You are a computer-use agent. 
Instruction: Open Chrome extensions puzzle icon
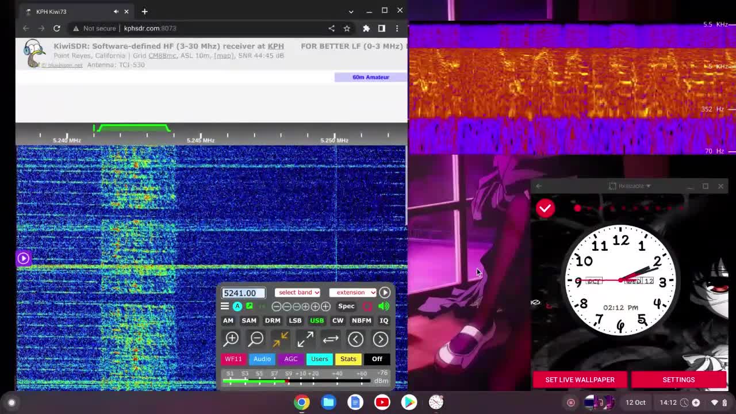[366, 28]
